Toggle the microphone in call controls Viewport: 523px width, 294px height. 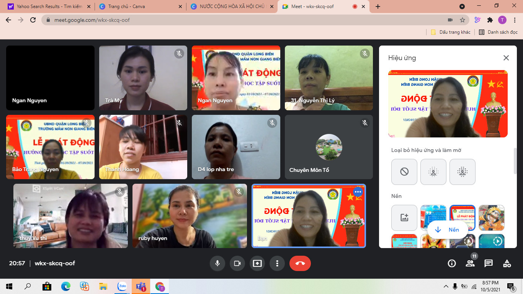pyautogui.click(x=217, y=263)
